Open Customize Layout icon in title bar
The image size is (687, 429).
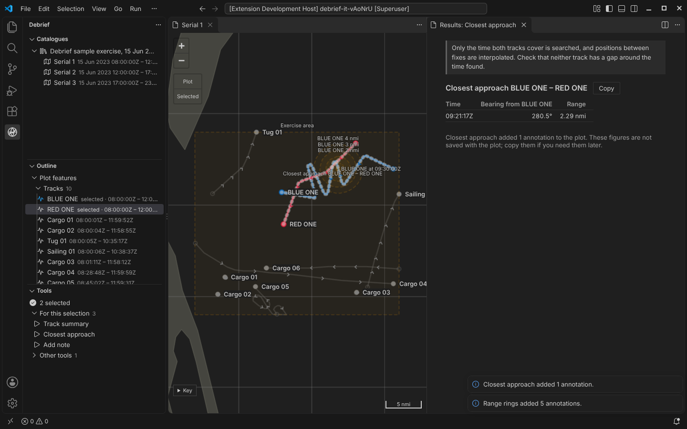[597, 9]
